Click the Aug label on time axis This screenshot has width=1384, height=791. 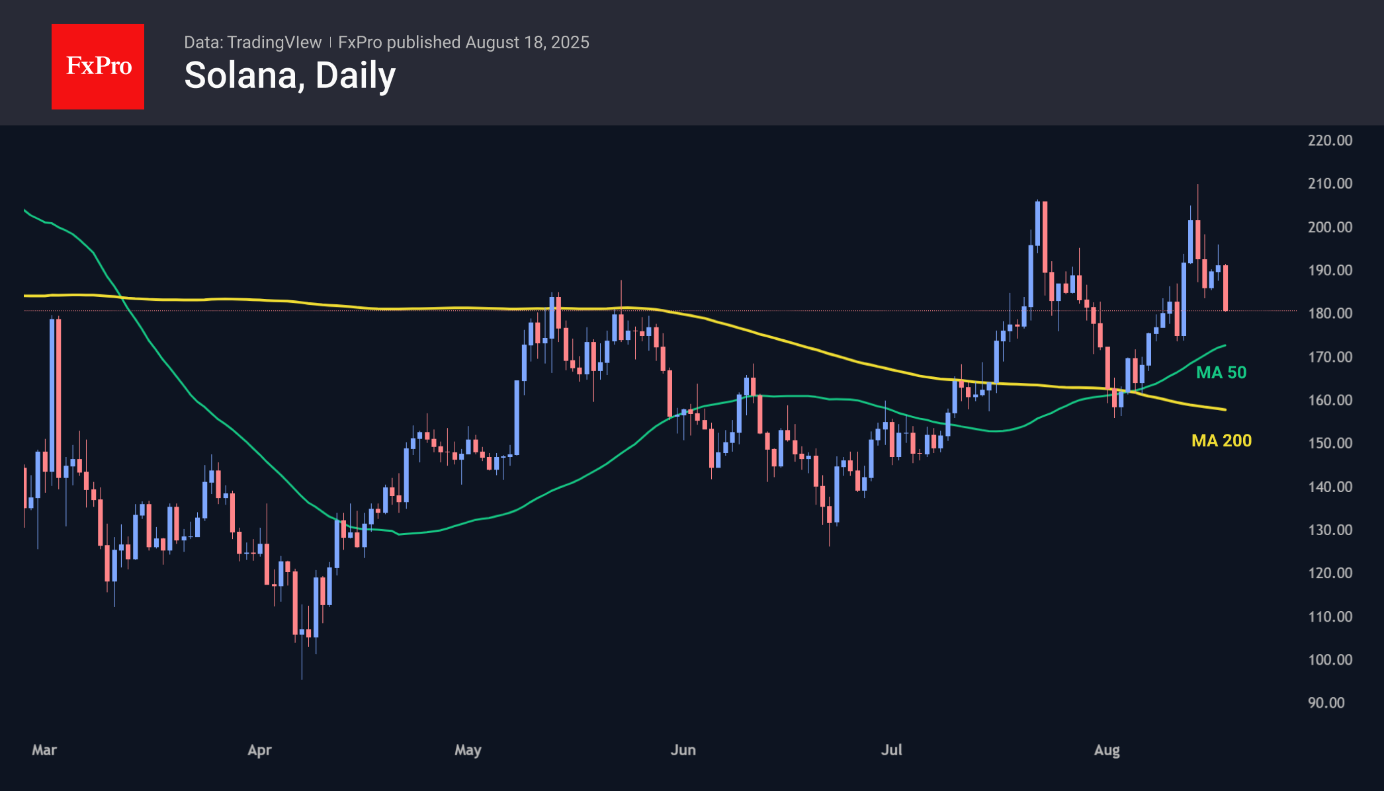click(1107, 750)
